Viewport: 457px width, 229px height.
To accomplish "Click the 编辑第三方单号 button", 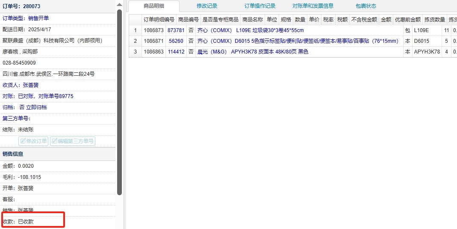I will (x=73, y=141).
